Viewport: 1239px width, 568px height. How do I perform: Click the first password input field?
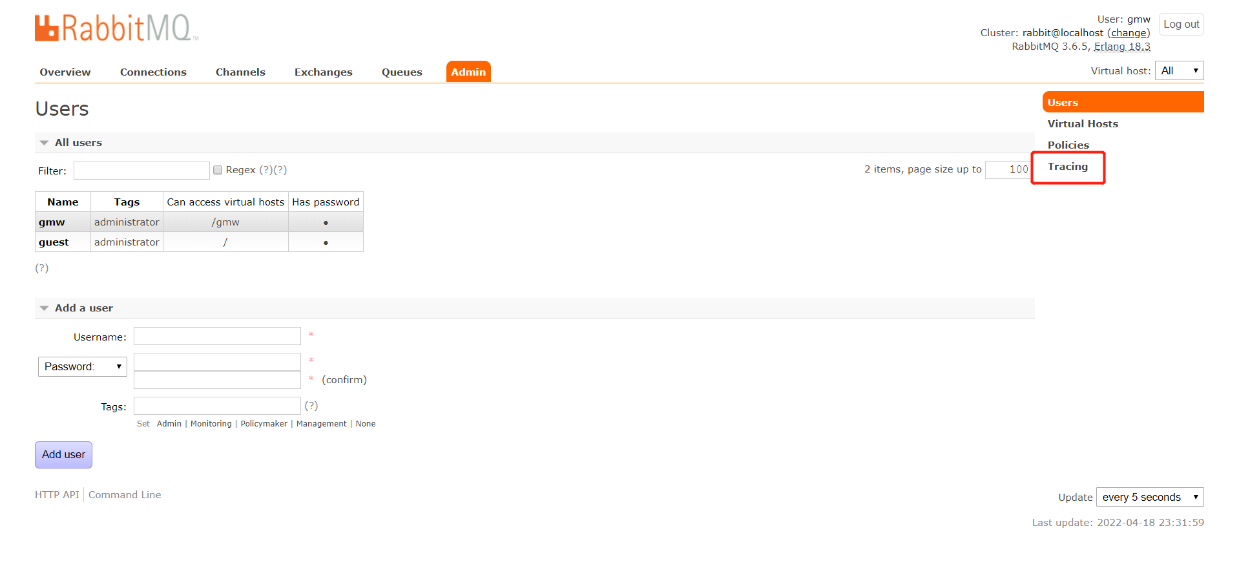pos(217,362)
